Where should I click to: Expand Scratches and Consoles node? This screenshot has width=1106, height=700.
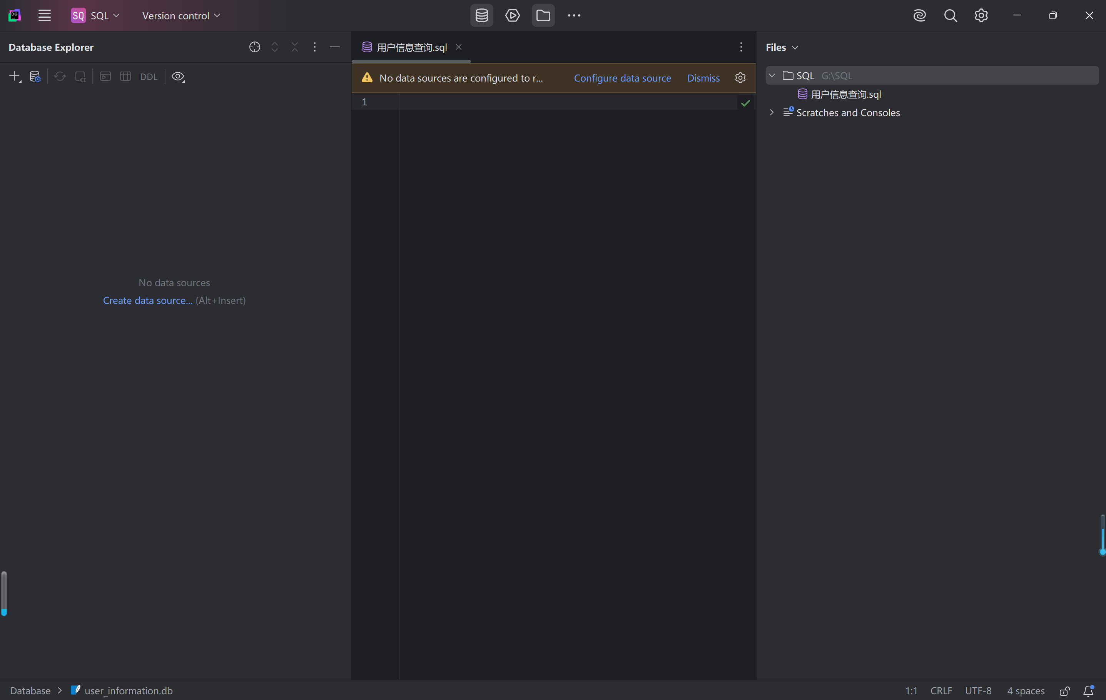coord(772,112)
